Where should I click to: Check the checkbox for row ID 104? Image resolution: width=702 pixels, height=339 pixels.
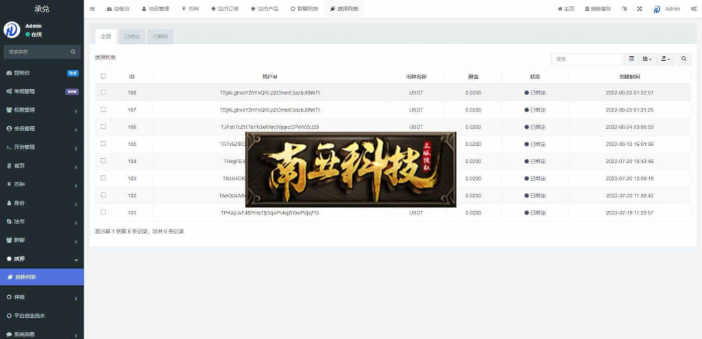(x=103, y=160)
